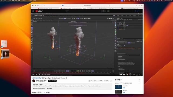The height and width of the screenshot is (97, 173).
Task: Open the player settings gear
Action: 127,75
